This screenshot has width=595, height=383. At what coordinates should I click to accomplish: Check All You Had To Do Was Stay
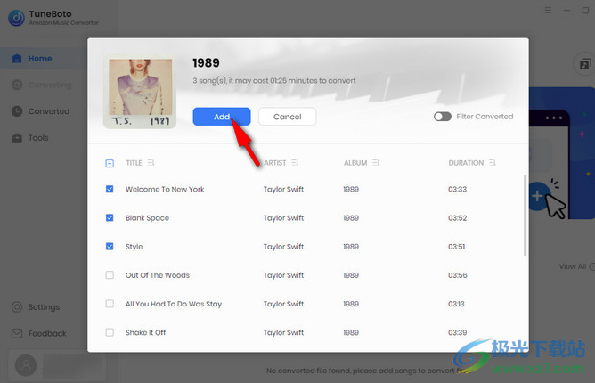pyautogui.click(x=110, y=304)
